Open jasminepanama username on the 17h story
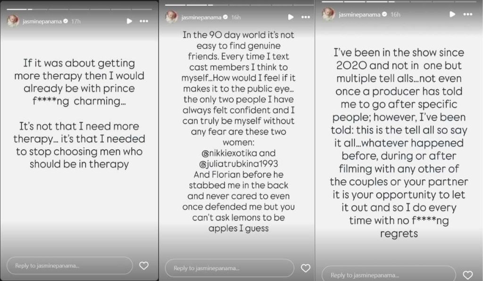 (x=42, y=21)
